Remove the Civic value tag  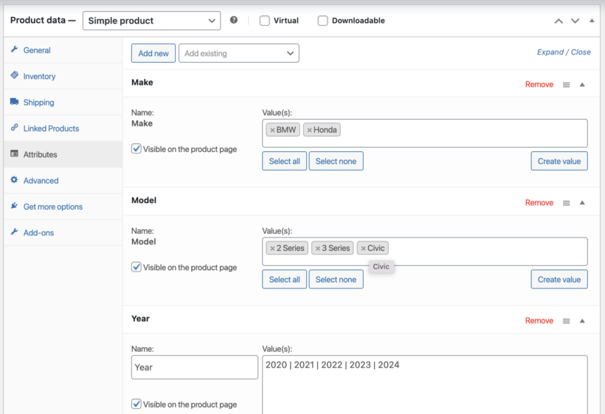click(x=364, y=249)
